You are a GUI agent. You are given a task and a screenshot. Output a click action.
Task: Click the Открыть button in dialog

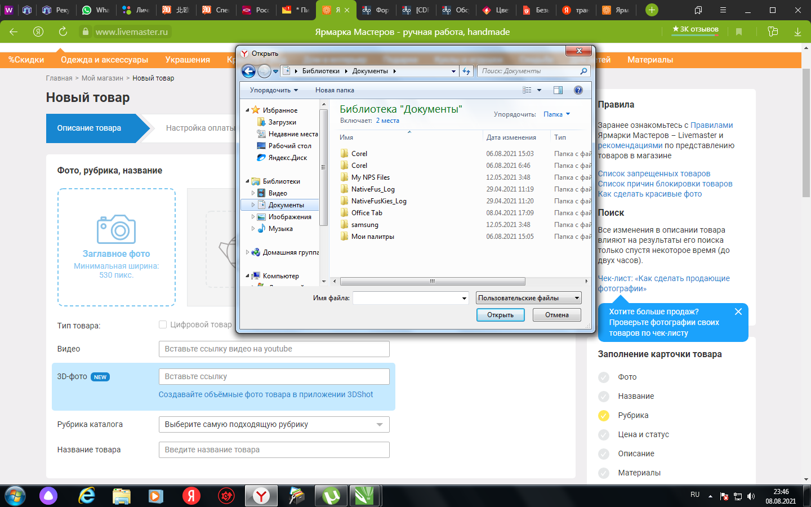point(501,315)
